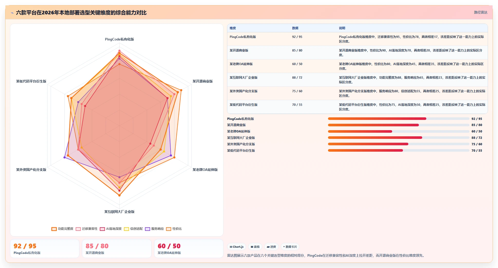Image resolution: width=498 pixels, height=268 pixels.
Task: Select the 某老牌OA延伸版 table row name
Action: coord(241,64)
